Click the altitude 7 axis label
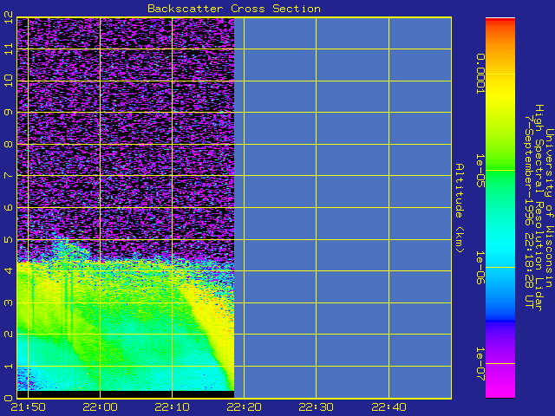 [9, 175]
